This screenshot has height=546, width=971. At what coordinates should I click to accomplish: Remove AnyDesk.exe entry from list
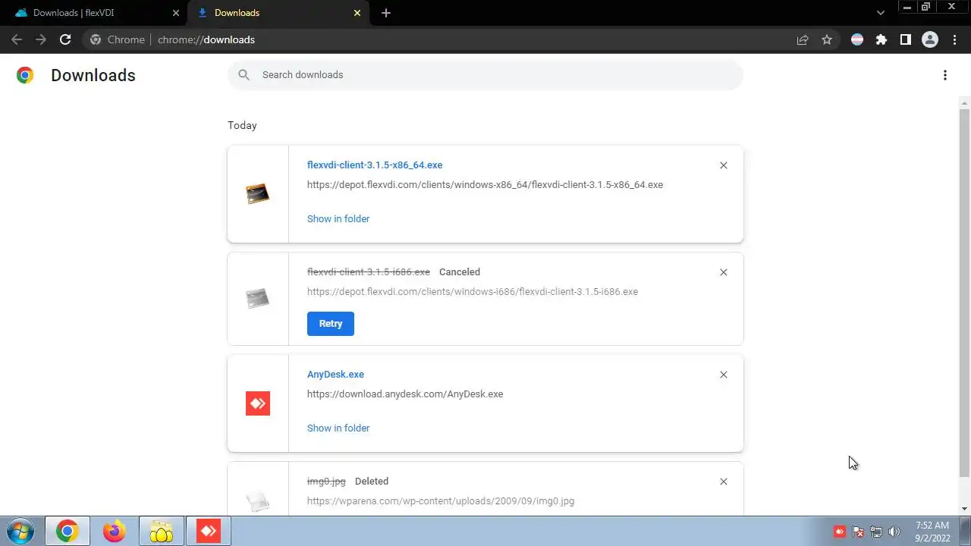click(724, 375)
